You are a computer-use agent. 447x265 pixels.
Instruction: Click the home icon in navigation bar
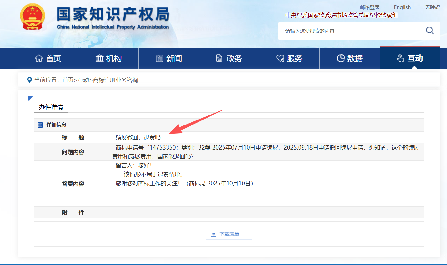[x=39, y=58]
